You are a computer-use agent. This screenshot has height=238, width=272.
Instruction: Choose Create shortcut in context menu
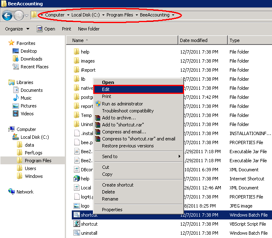138,185
